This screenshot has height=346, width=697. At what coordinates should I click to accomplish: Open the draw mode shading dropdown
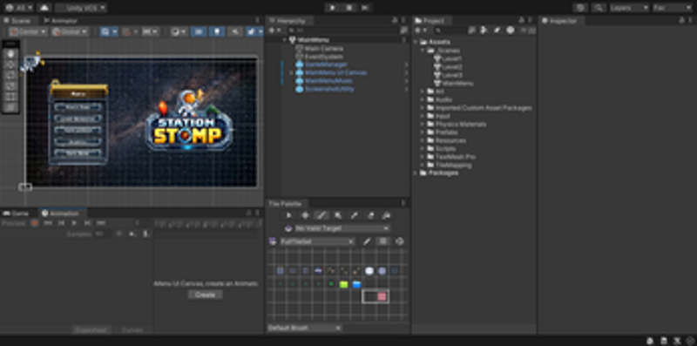179,31
